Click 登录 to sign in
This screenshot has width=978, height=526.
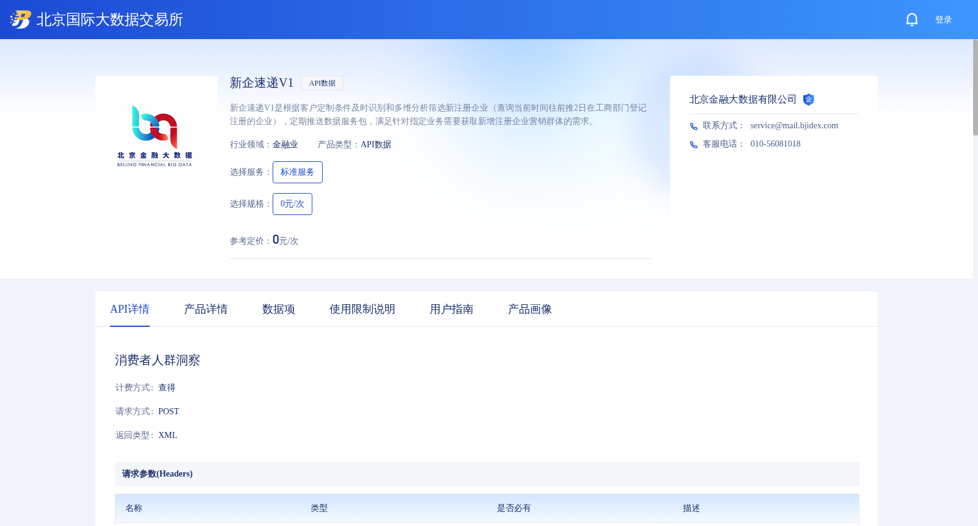(x=943, y=20)
